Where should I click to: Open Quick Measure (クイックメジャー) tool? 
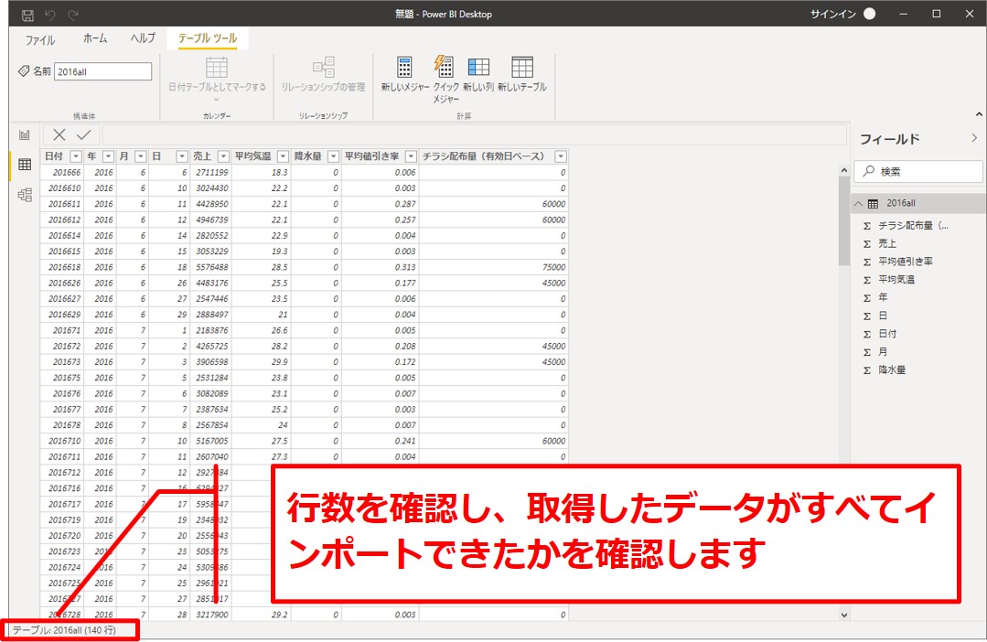pos(445,68)
